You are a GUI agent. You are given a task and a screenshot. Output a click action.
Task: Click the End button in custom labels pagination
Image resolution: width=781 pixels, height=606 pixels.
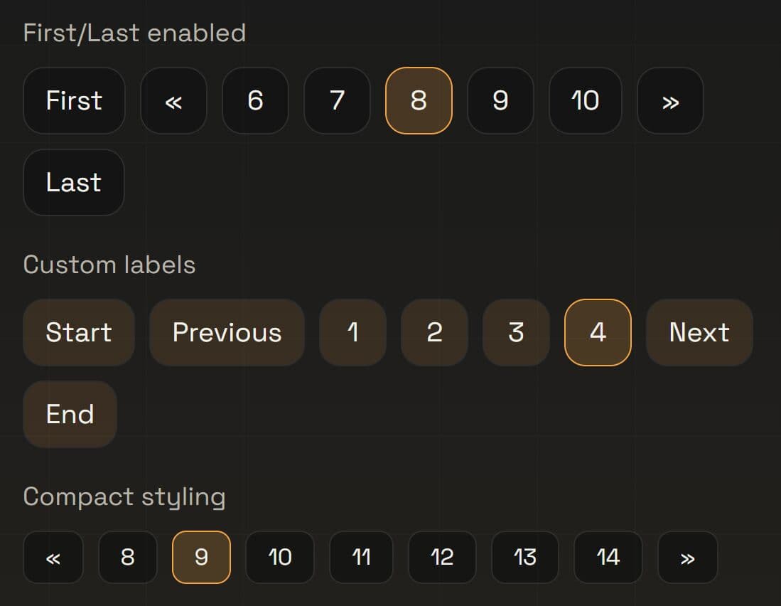tap(70, 414)
